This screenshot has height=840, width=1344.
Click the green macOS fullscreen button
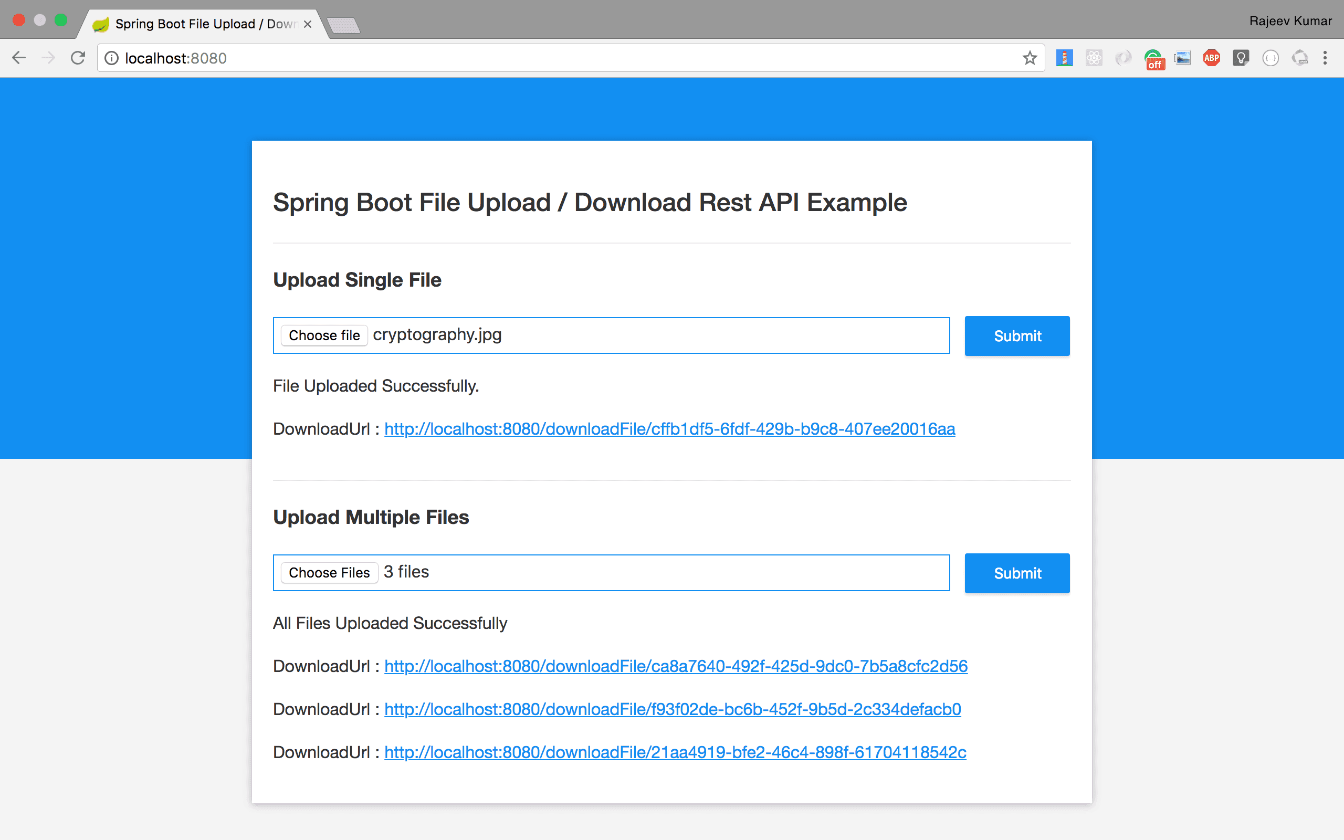(61, 20)
